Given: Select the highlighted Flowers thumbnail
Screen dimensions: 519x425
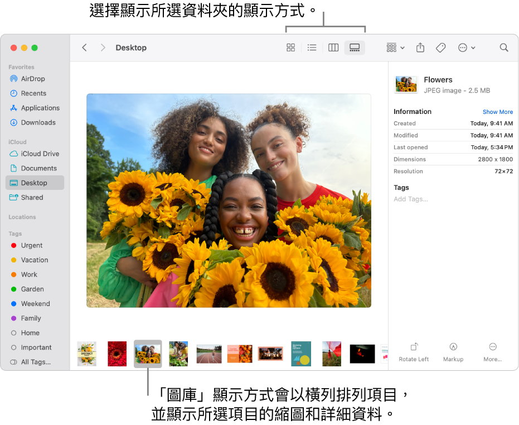Looking at the screenshot, I should [x=148, y=354].
